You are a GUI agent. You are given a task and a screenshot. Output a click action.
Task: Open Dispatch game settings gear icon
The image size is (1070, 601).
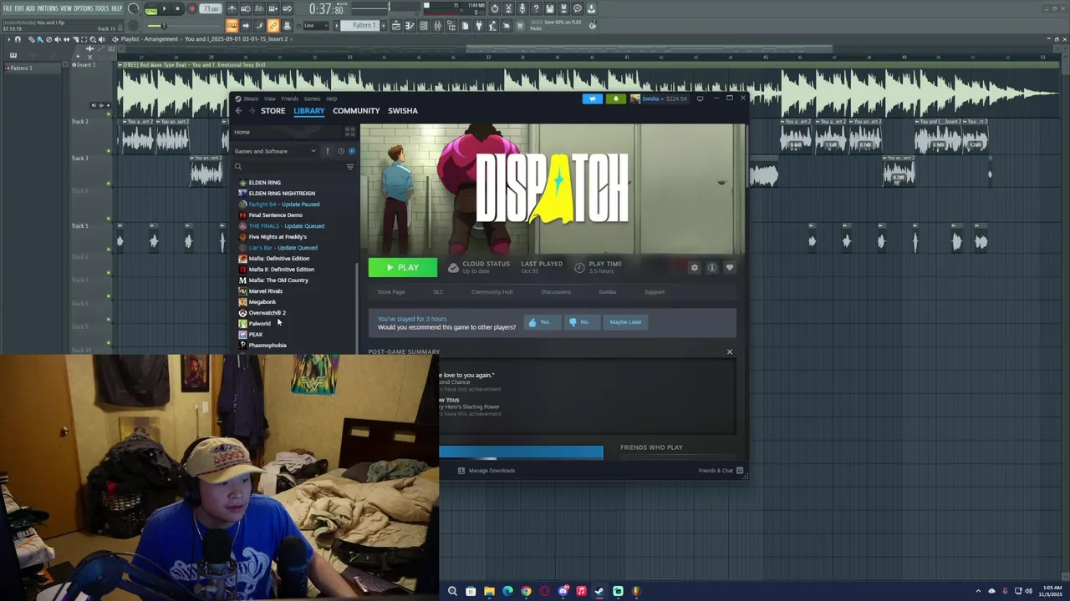click(694, 267)
